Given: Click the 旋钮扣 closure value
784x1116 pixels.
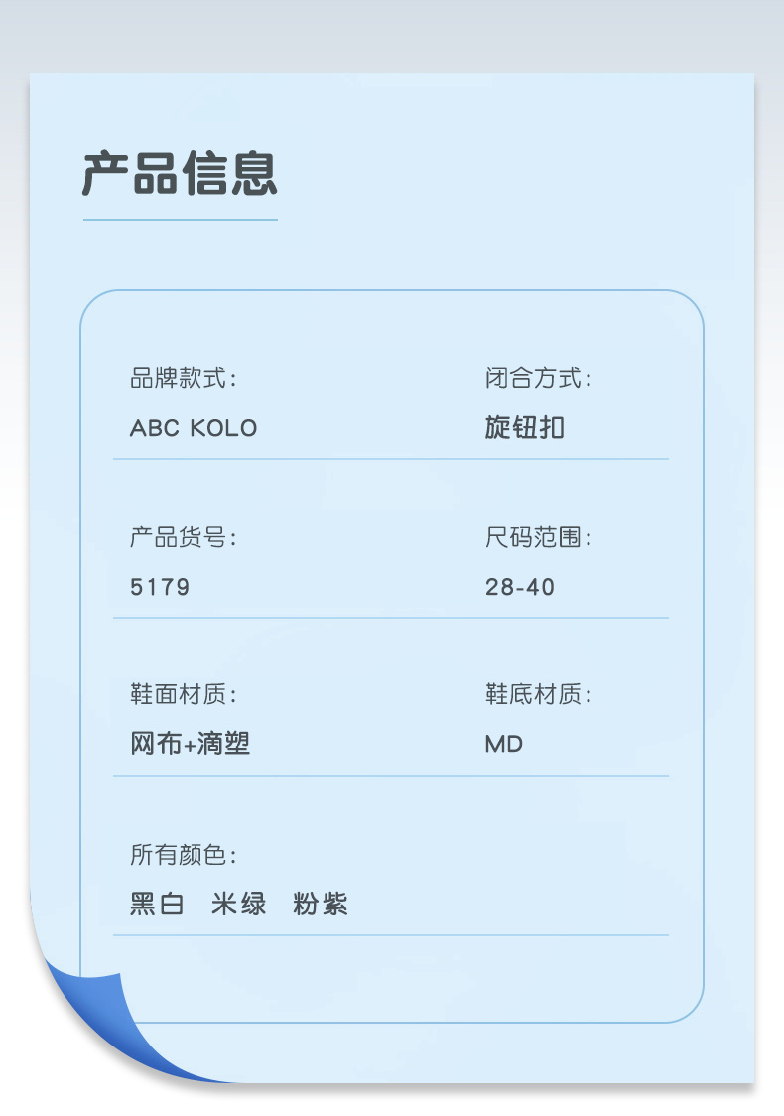Looking at the screenshot, I should tap(525, 427).
